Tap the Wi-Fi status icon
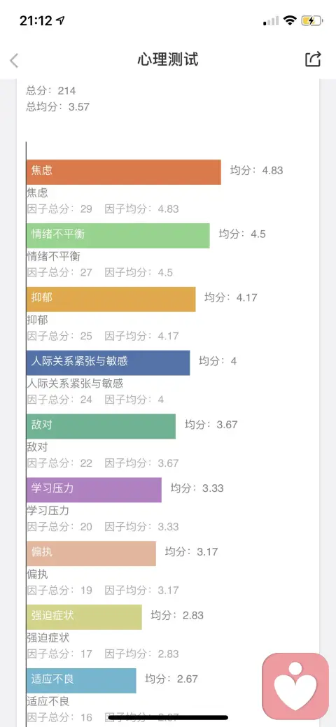 tap(290, 20)
